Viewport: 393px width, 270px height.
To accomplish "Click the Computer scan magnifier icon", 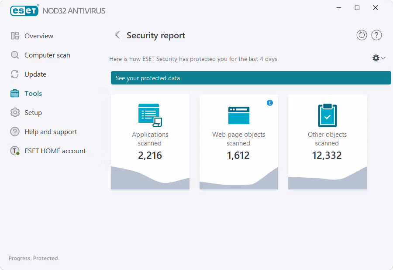I will [x=15, y=55].
